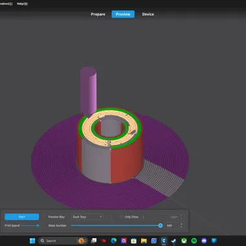Open File Explorer from the taskbar
This screenshot has height=246, width=246.
pyautogui.click(x=144, y=241)
